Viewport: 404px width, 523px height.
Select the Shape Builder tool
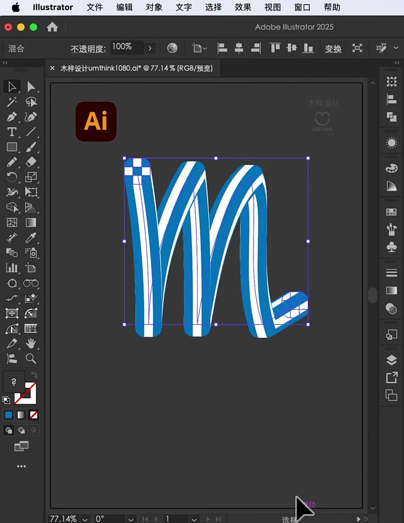[x=12, y=208]
